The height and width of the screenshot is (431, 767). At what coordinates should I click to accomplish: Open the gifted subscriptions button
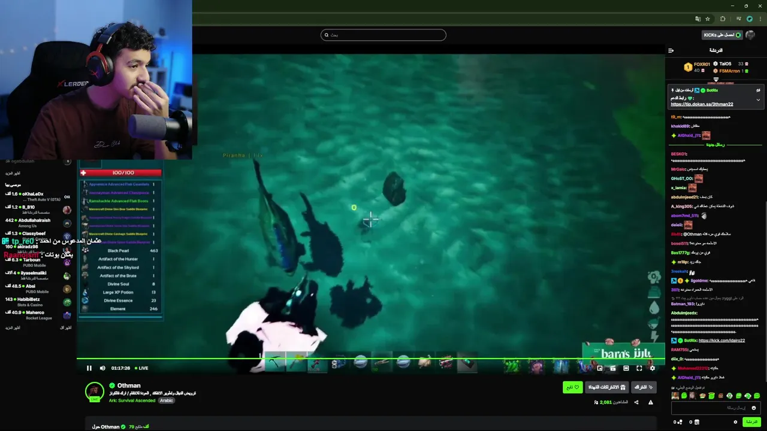[606, 387]
